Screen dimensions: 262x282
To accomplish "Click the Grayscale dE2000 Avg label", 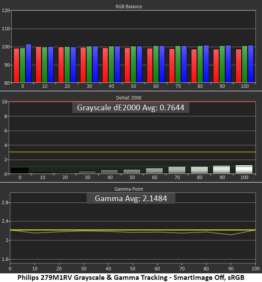I will point(130,108).
